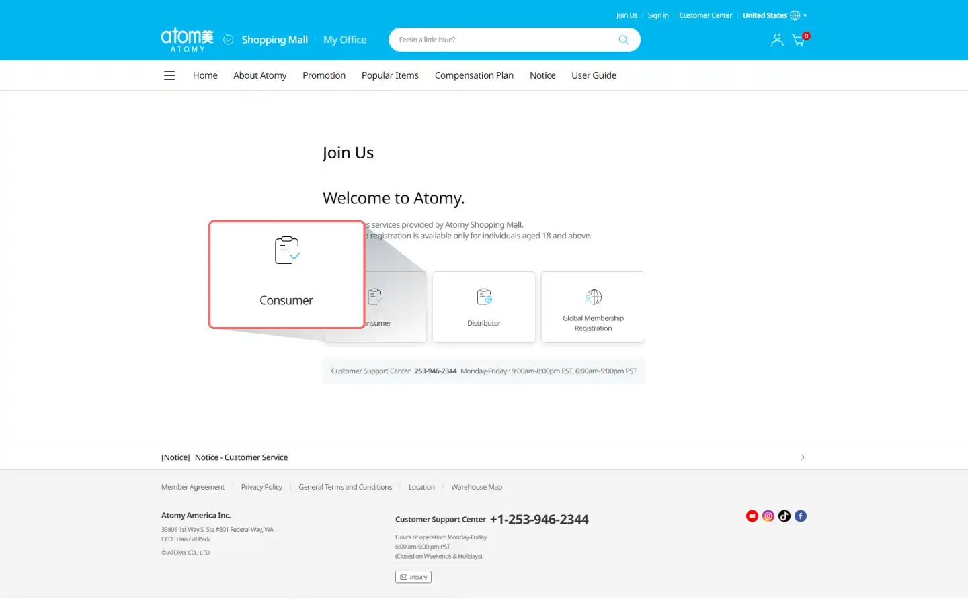
Task: Expand the customer service notice chevron
Action: [x=803, y=457]
